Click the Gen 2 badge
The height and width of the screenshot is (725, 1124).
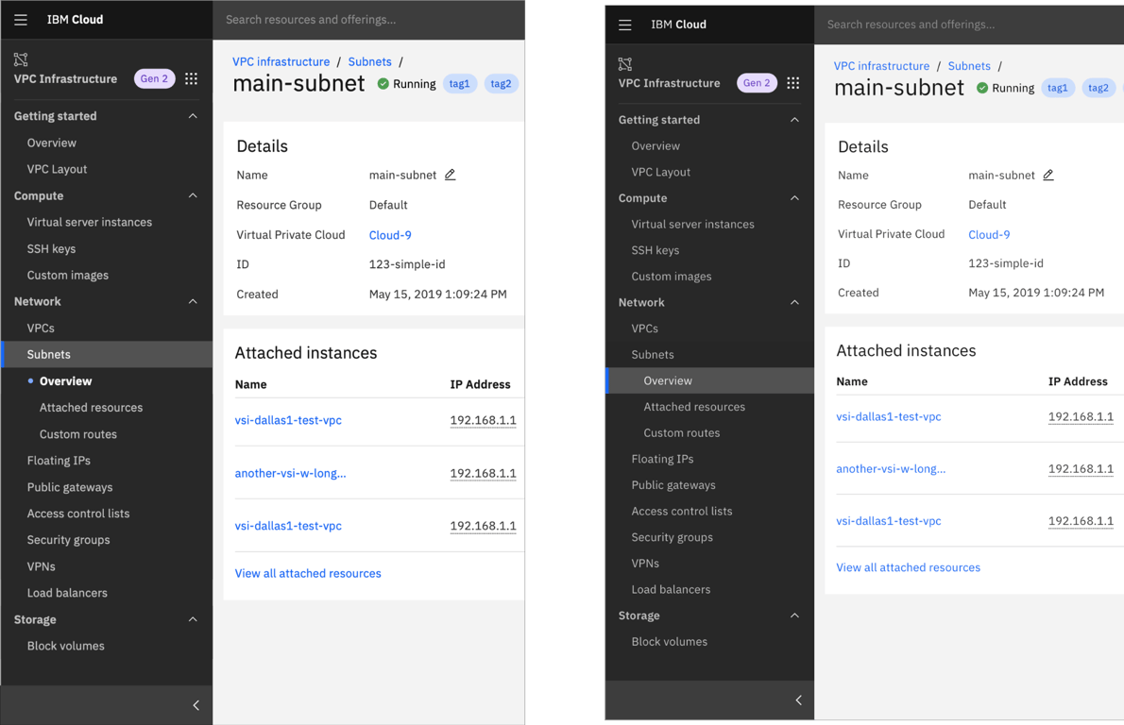pyautogui.click(x=154, y=78)
